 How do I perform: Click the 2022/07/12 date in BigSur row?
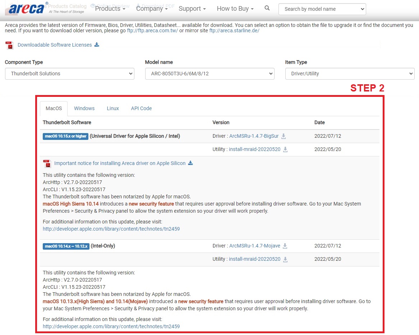(328, 136)
